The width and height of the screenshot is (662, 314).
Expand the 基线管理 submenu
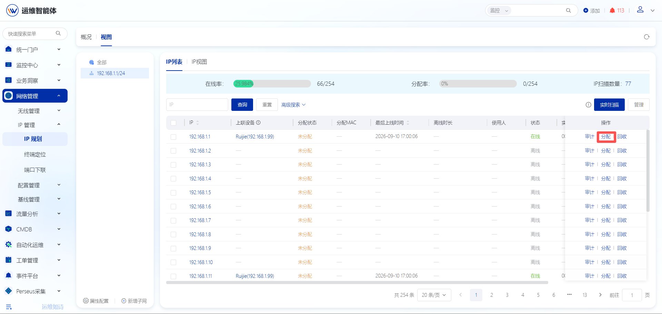pos(59,199)
